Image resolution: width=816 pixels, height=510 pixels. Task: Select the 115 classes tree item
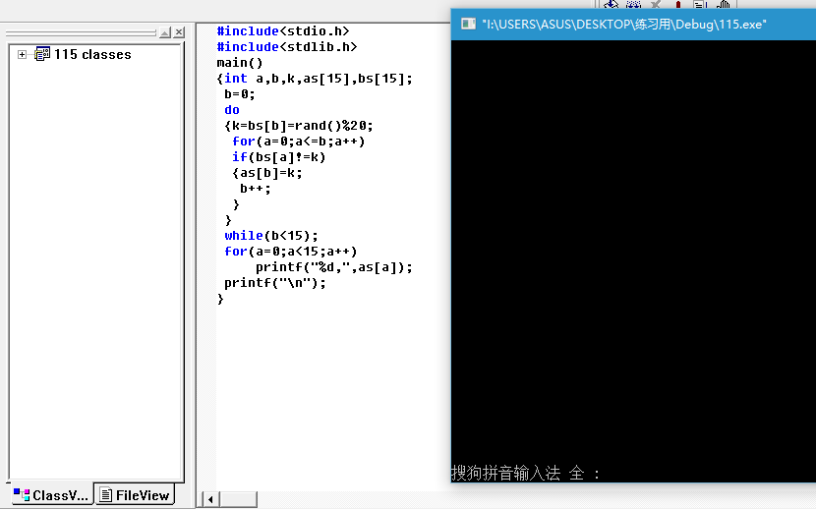92,54
